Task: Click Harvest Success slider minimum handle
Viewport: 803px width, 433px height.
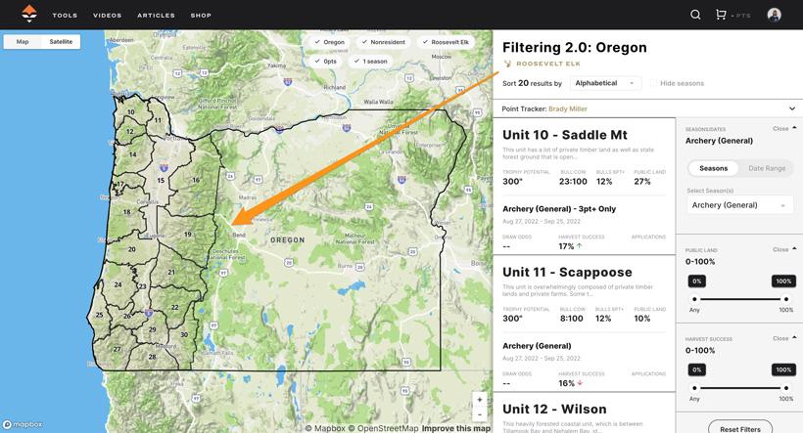Action: coord(694,388)
